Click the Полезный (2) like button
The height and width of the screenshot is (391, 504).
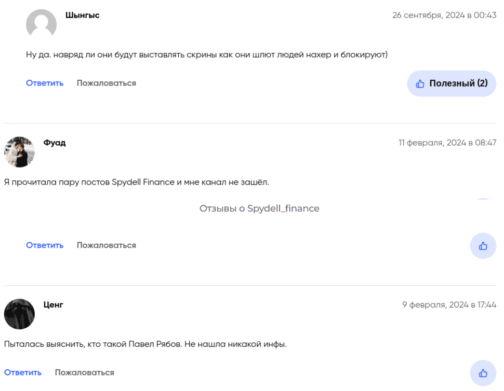(451, 83)
